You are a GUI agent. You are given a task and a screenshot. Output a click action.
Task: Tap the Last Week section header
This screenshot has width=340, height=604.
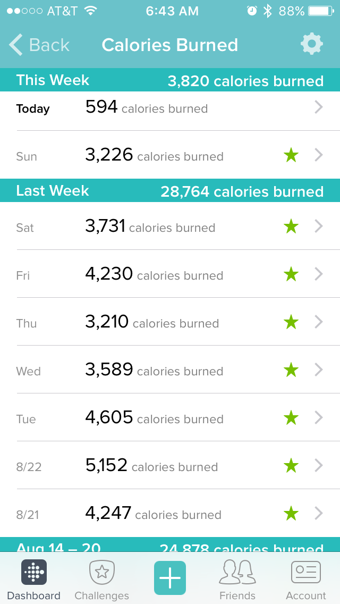point(170,191)
